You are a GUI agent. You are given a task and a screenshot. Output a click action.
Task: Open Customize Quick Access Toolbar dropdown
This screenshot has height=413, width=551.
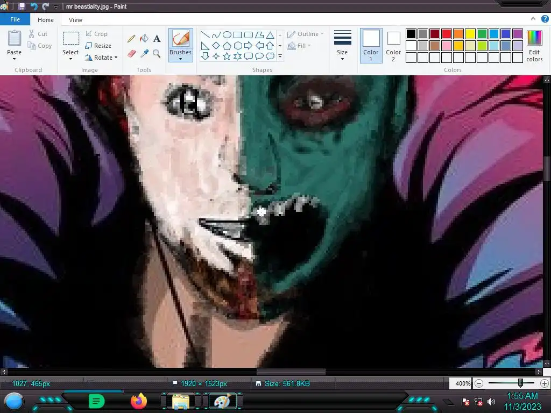(55, 6)
